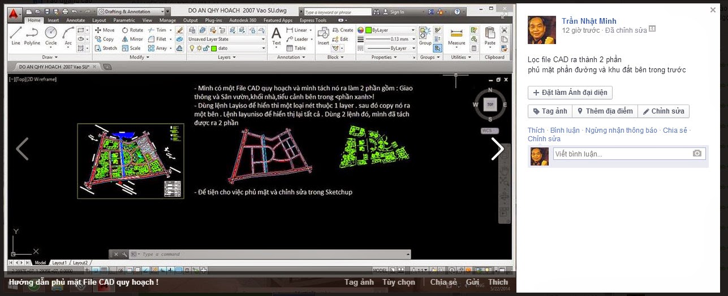
Task: Open the Unsaved Layer State dropdown
Action: tap(227, 39)
